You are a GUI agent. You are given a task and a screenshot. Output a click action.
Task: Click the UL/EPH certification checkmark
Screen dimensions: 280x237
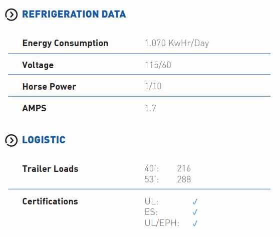195,223
